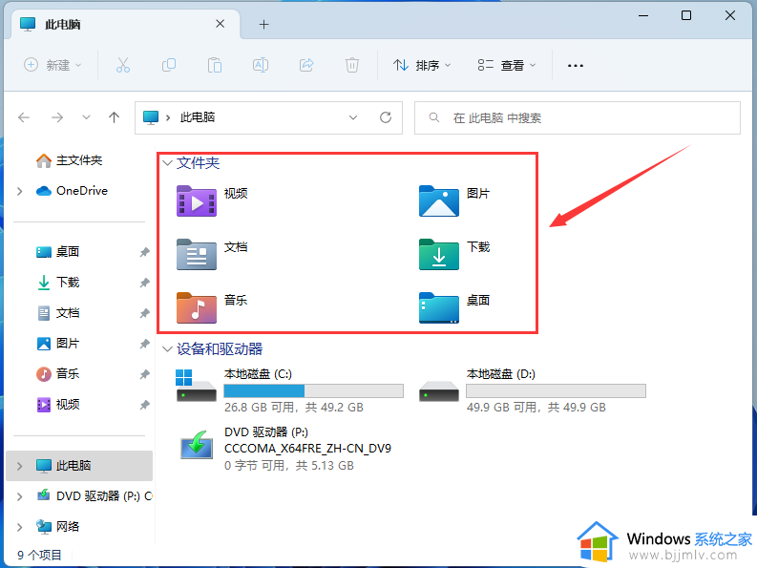The width and height of the screenshot is (757, 568).
Task: Open the 排序 sort dropdown
Action: coord(422,65)
